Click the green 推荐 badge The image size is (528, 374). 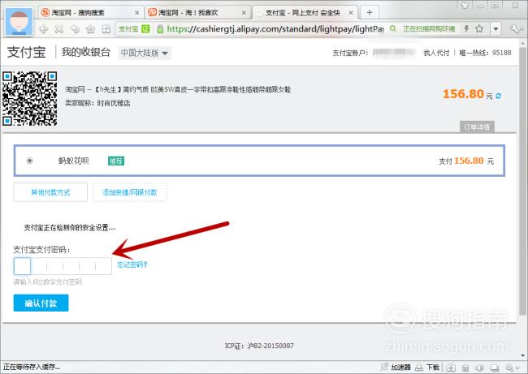coord(116,161)
